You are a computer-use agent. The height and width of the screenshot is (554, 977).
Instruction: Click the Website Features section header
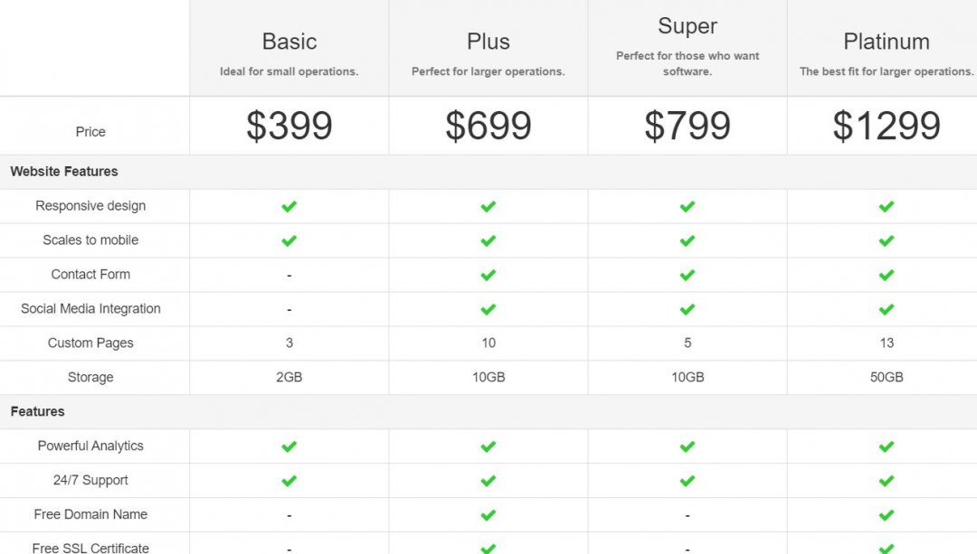[x=64, y=171]
